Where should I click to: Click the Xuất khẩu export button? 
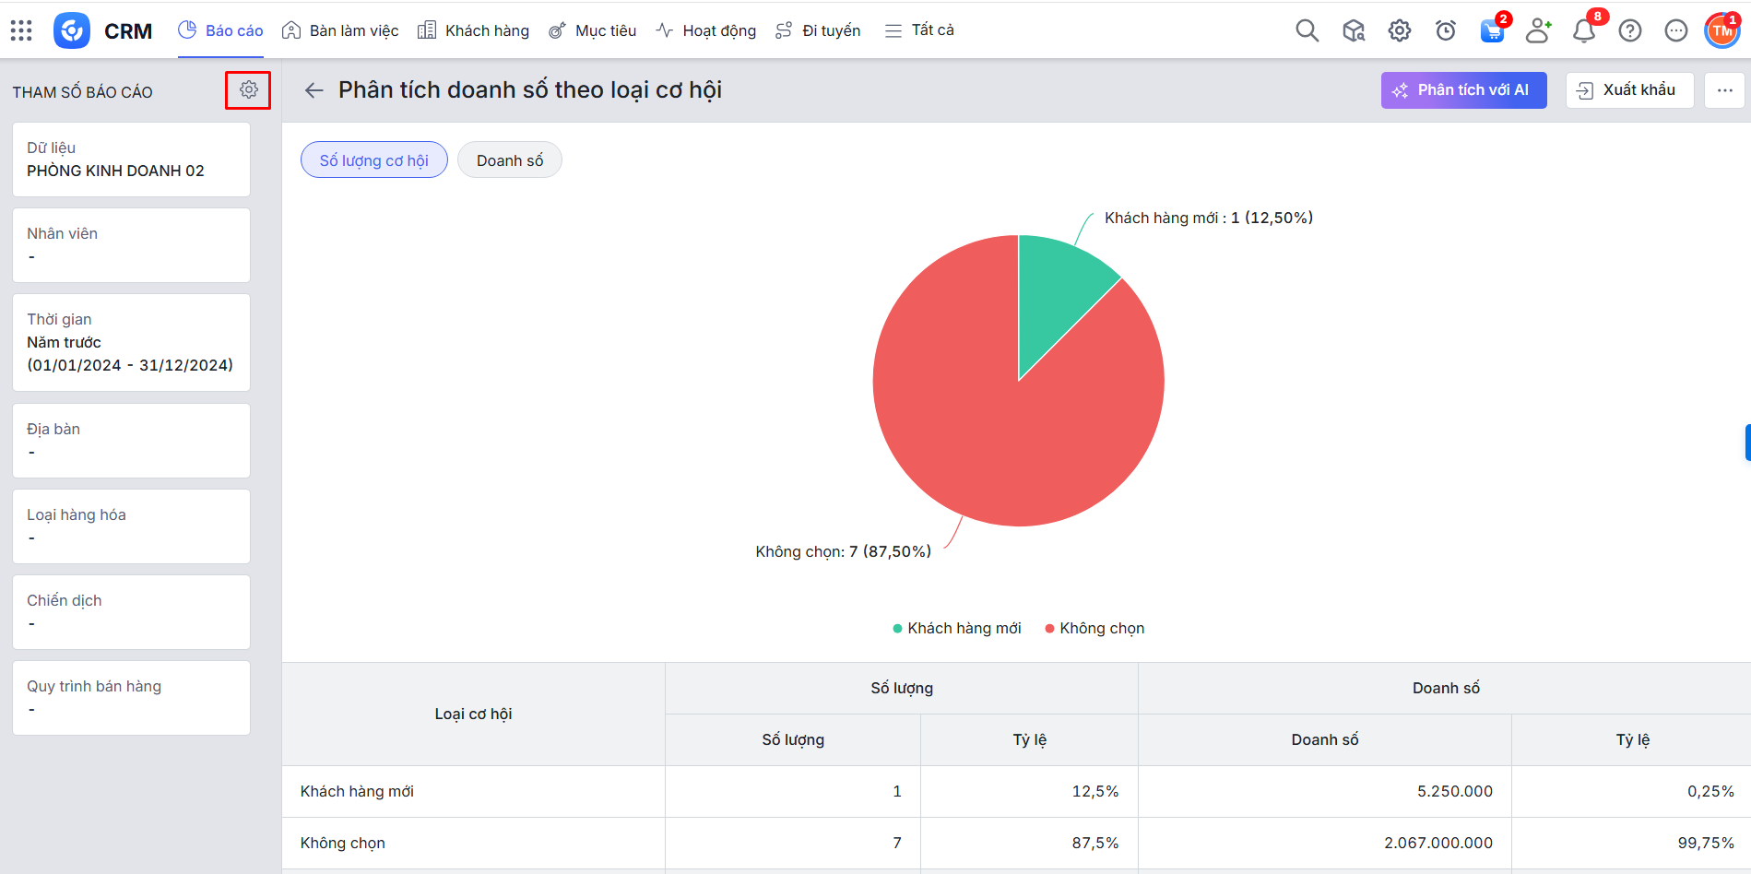[1629, 90]
